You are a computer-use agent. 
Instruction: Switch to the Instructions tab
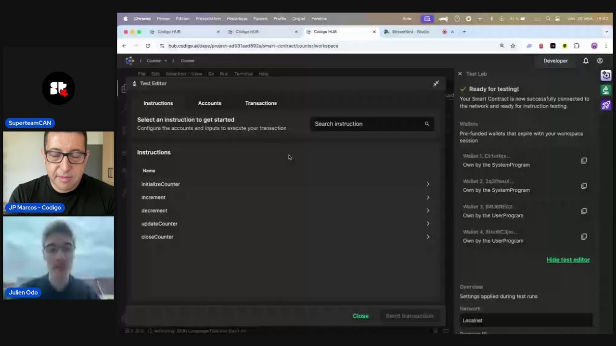point(158,103)
